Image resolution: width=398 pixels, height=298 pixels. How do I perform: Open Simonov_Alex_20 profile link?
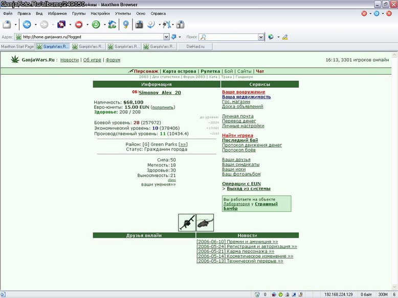click(x=160, y=93)
